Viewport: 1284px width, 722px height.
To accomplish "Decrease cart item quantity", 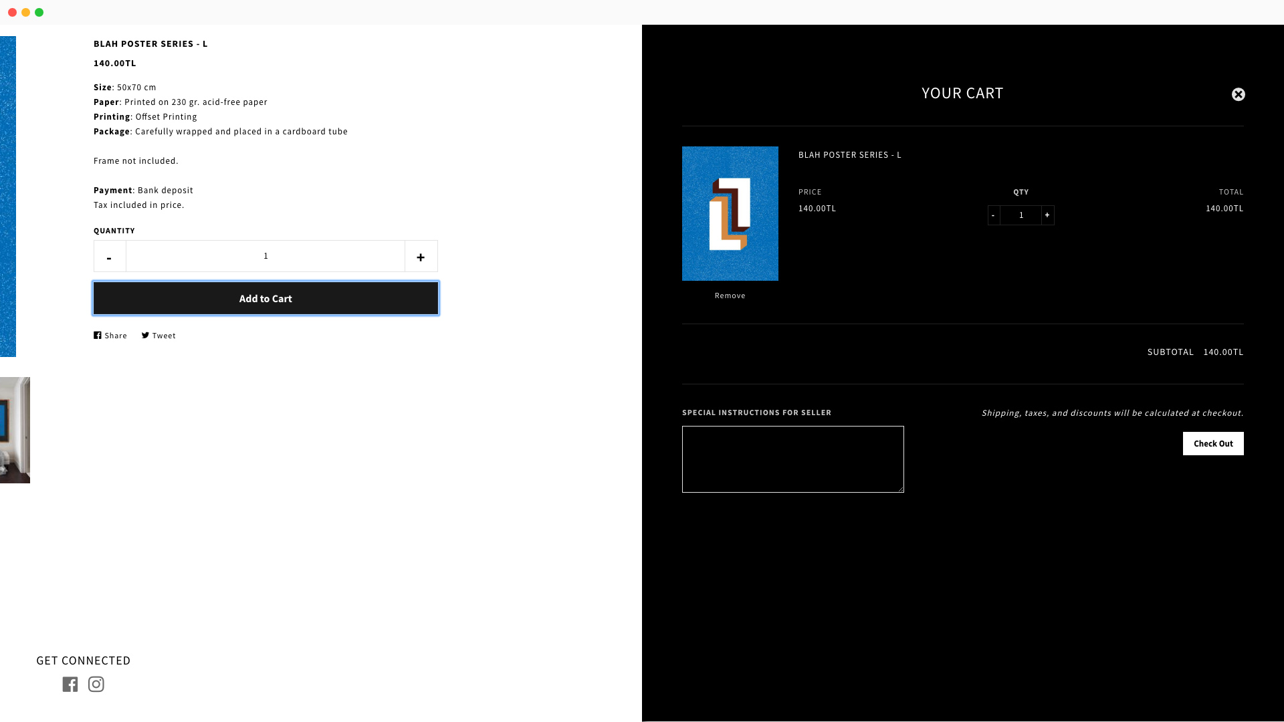I will (994, 215).
